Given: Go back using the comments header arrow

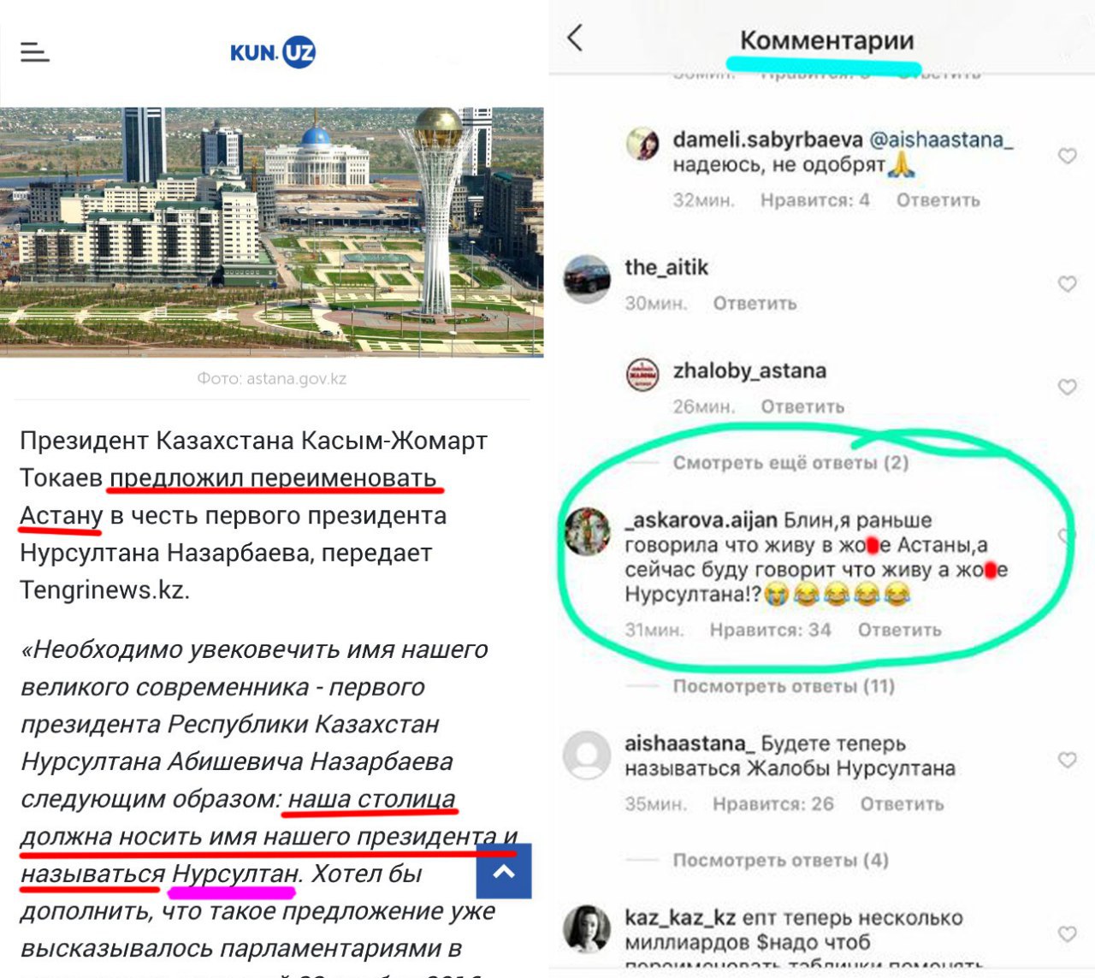Looking at the screenshot, I should pos(575,38).
